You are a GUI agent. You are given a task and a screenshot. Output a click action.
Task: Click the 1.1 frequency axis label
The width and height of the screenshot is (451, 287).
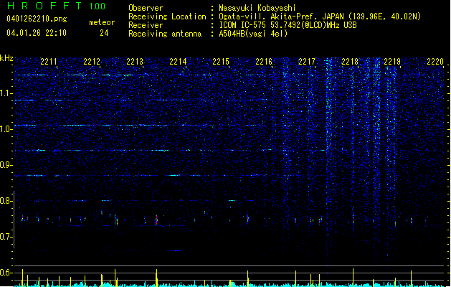tap(6, 93)
